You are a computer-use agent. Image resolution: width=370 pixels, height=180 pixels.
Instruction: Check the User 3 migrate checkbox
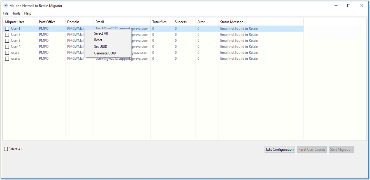pyautogui.click(x=7, y=41)
